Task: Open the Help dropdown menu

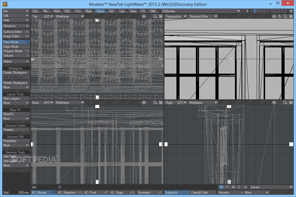Action: click(16, 20)
